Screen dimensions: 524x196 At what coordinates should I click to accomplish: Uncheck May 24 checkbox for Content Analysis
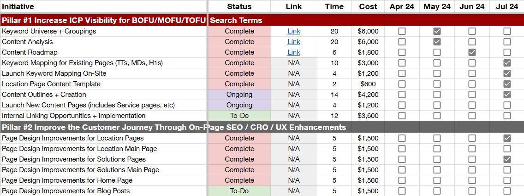[x=437, y=42]
